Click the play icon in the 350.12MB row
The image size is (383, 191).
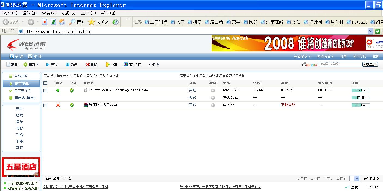(213, 98)
